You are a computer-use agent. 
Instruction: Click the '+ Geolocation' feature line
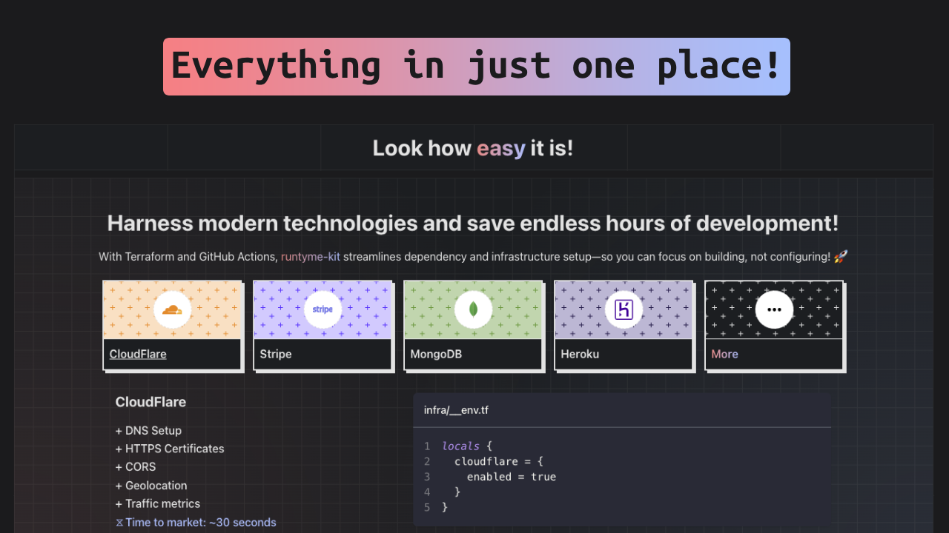pos(151,486)
